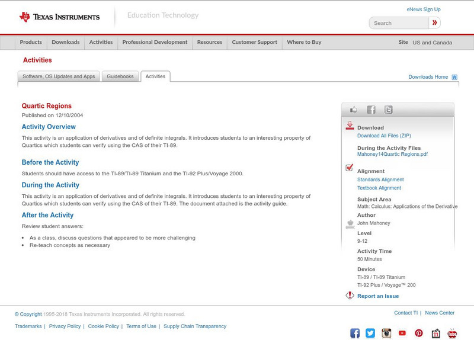The image size is (474, 340).
Task: Open TI Instagram page from footer
Action: 386,333
